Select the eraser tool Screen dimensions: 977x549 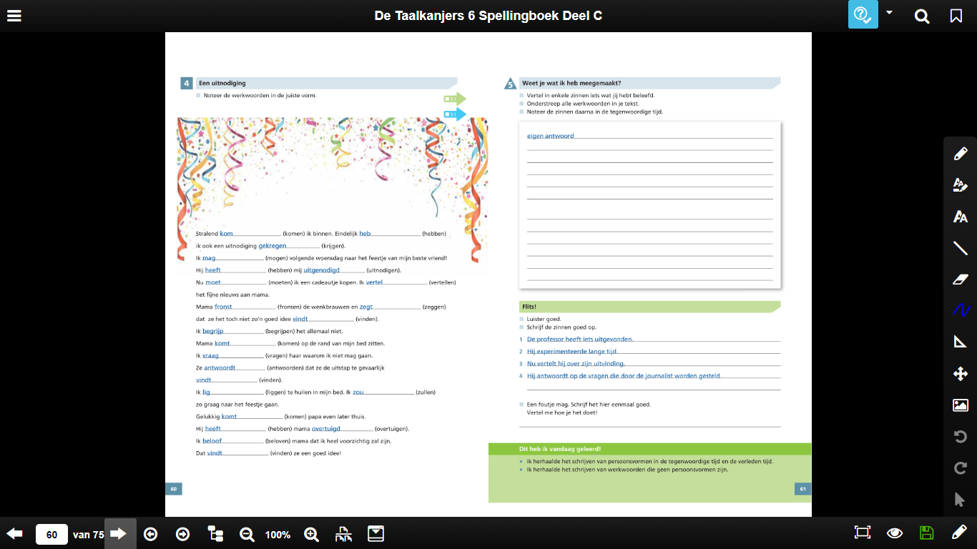pyautogui.click(x=961, y=279)
